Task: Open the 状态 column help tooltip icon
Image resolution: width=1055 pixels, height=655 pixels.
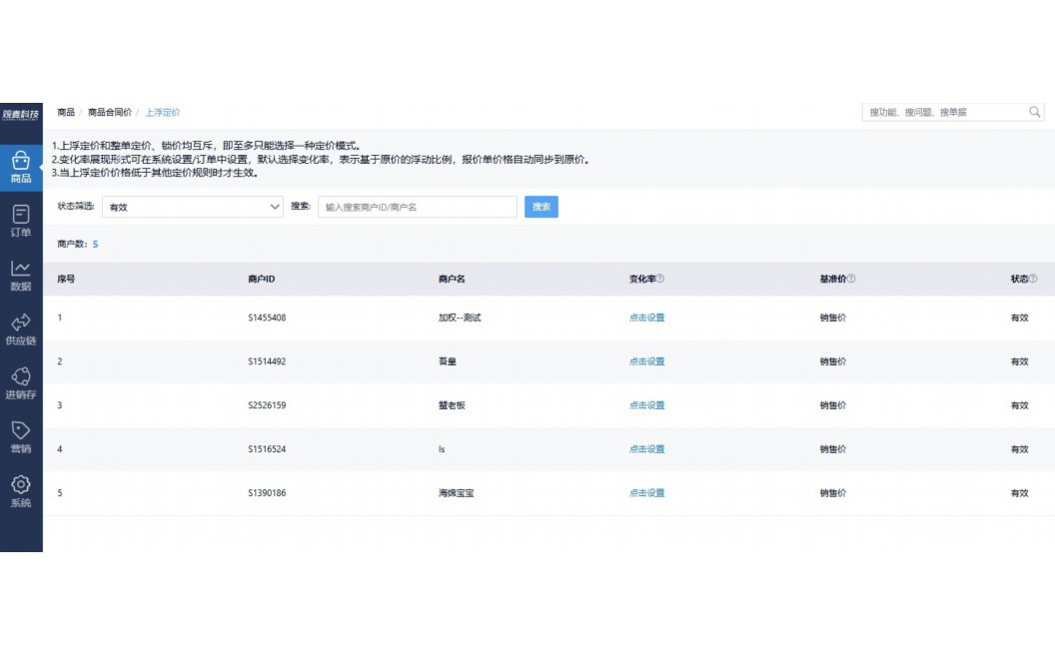Action: click(x=1034, y=279)
